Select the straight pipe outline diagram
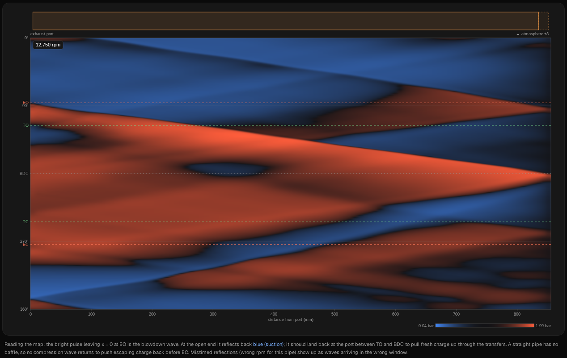Viewport: 567px width, 358px height. pyautogui.click(x=285, y=21)
